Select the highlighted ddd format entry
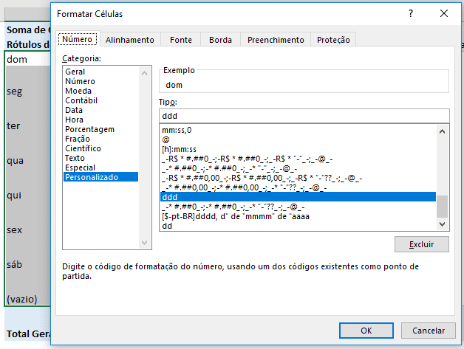Image resolution: width=464 pixels, height=349 pixels. tap(298, 197)
